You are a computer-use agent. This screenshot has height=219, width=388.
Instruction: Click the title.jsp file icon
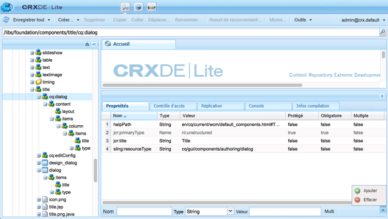45,207
